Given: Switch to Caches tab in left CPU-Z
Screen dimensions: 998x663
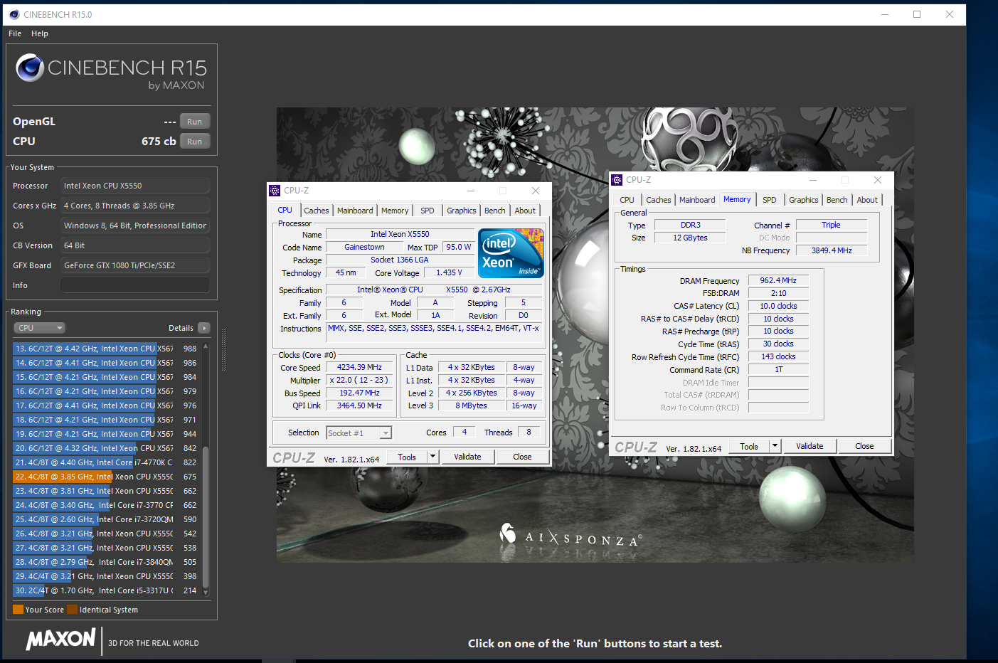Looking at the screenshot, I should click(x=316, y=211).
